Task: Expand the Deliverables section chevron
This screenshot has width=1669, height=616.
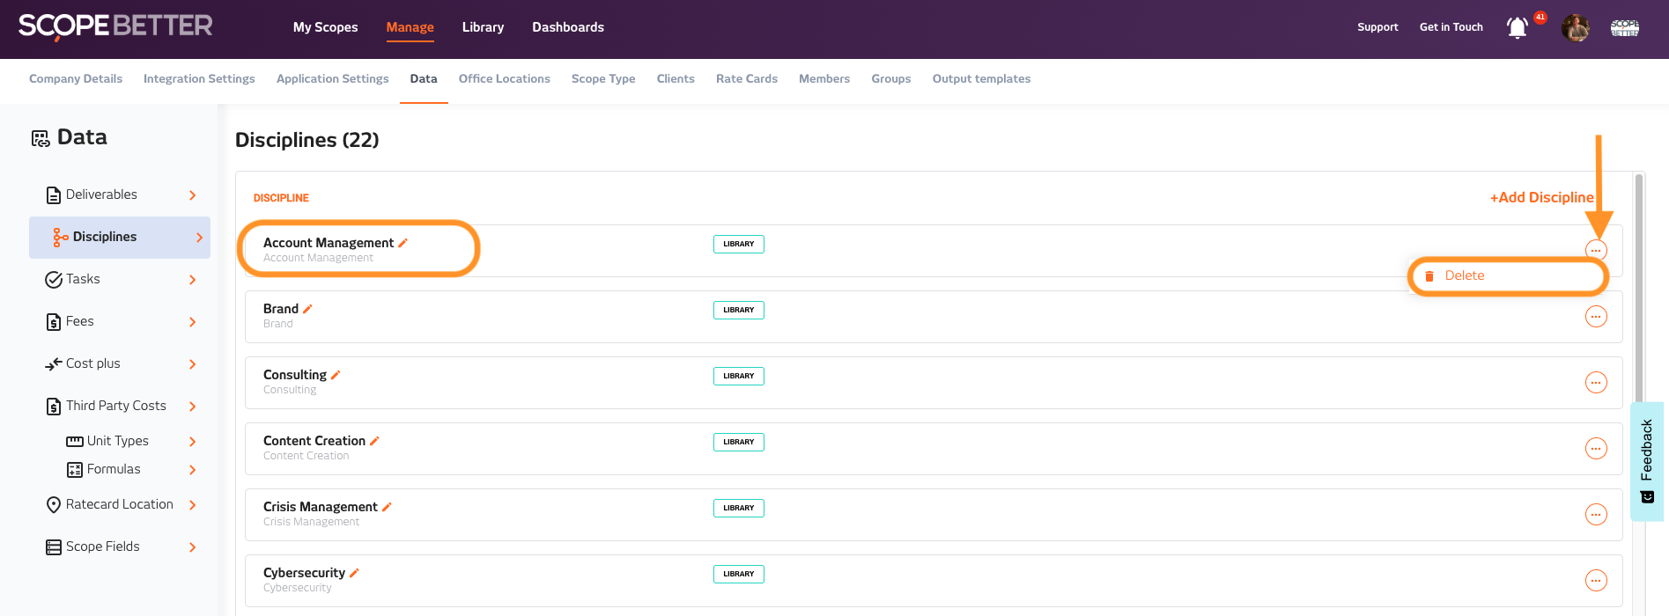Action: coord(193,195)
